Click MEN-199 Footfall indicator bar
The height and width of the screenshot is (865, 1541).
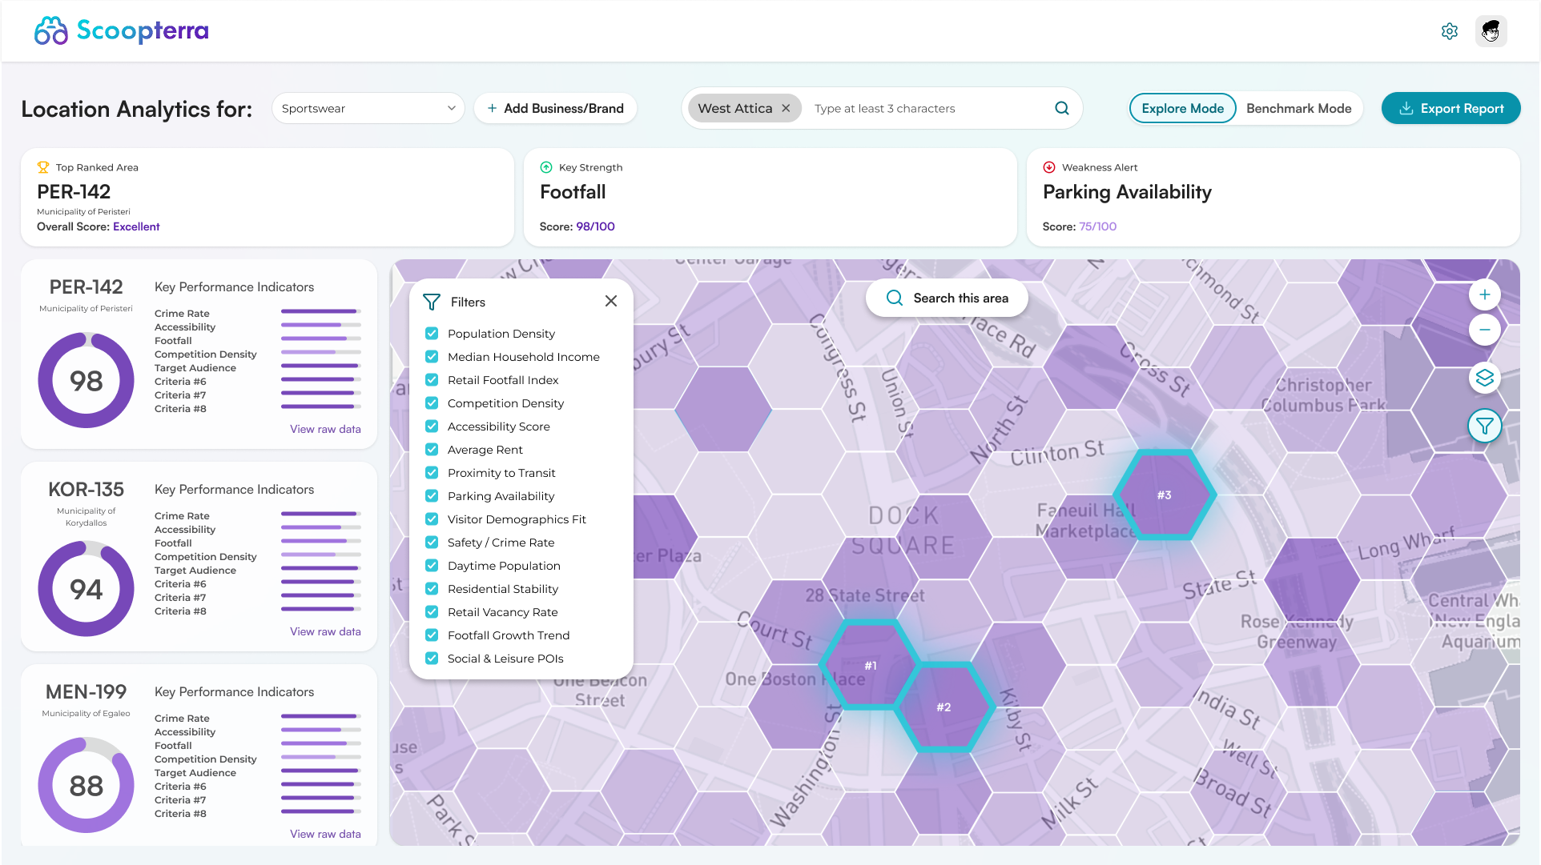[321, 743]
